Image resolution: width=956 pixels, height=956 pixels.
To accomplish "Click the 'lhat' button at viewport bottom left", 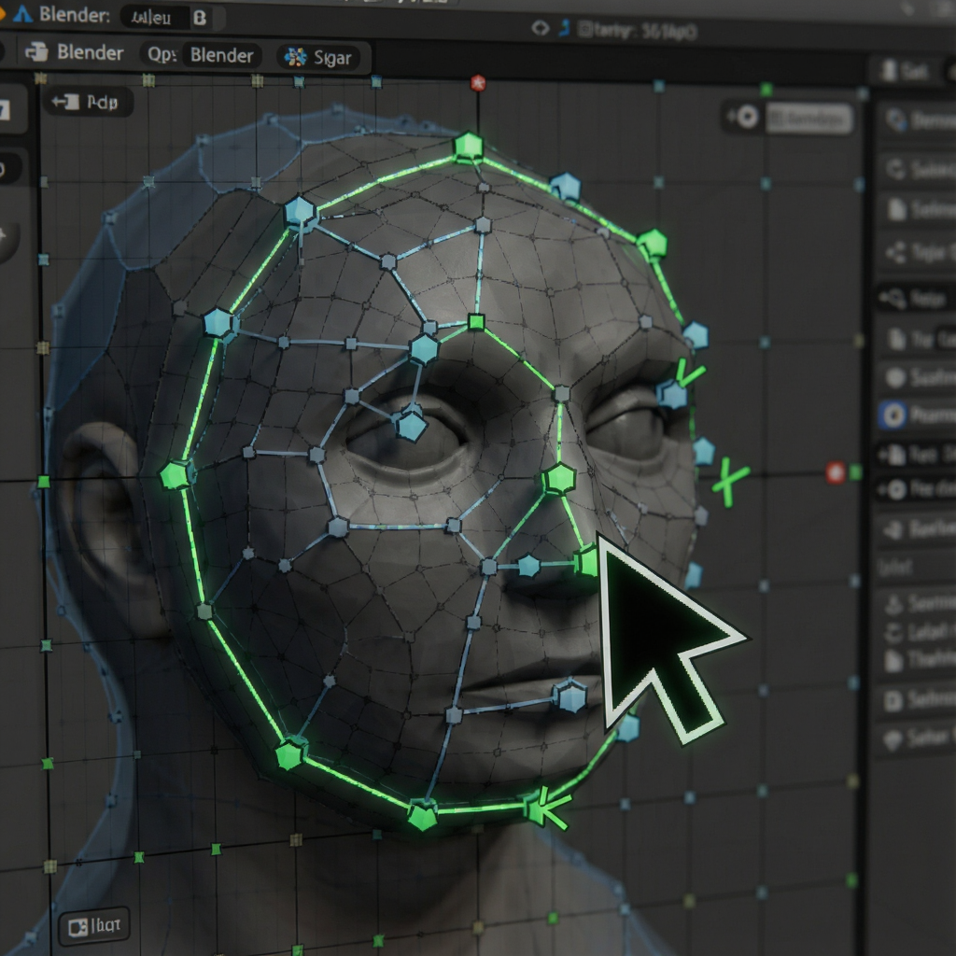I will [94, 927].
